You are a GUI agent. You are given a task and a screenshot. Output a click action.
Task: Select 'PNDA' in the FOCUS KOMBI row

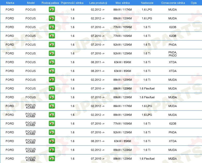pos(173,132)
